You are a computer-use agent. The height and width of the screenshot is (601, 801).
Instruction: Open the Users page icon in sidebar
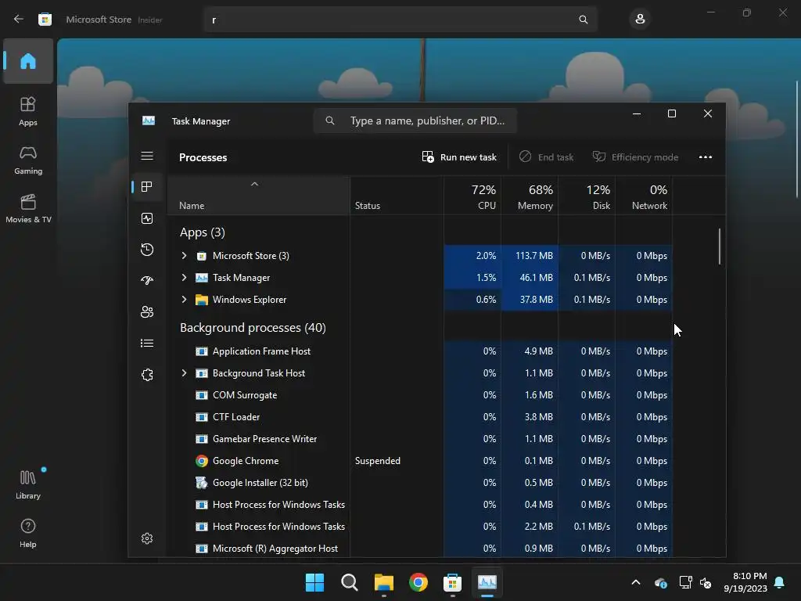[x=146, y=311]
